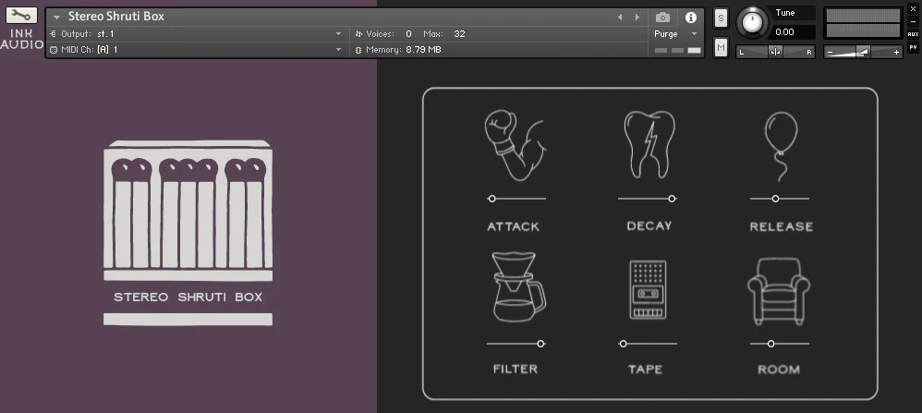Click the cracked tooth Decay icon

pyautogui.click(x=649, y=144)
